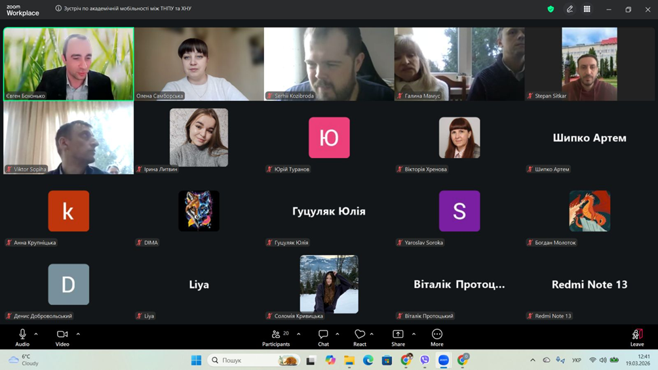Expand the video options arrow
The image size is (658, 370).
78,335
